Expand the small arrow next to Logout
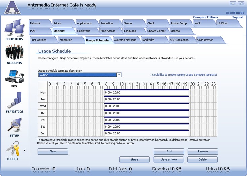The height and width of the screenshot is (176, 247). (x=24, y=151)
